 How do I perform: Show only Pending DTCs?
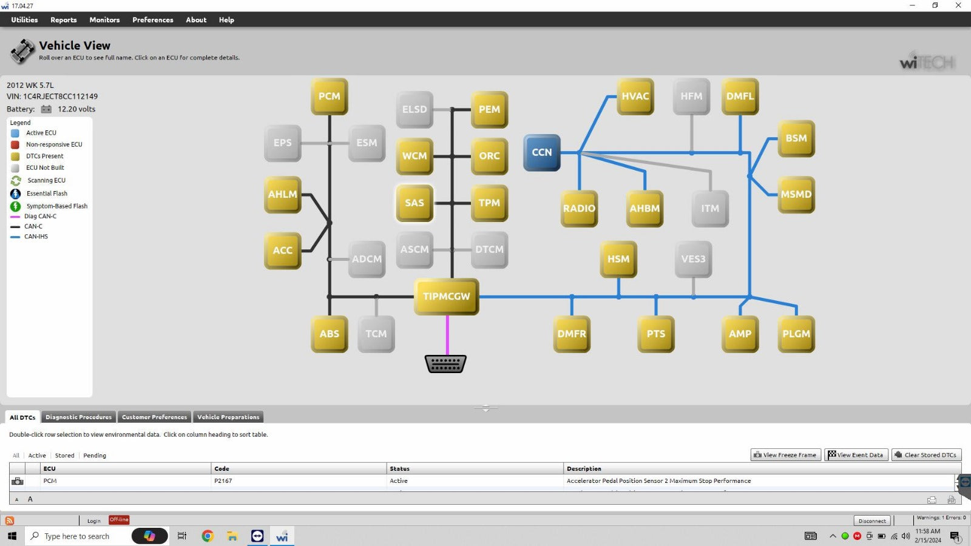95,456
